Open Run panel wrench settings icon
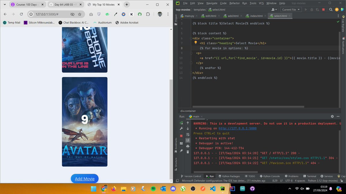The image size is (346, 194). (x=181, y=128)
